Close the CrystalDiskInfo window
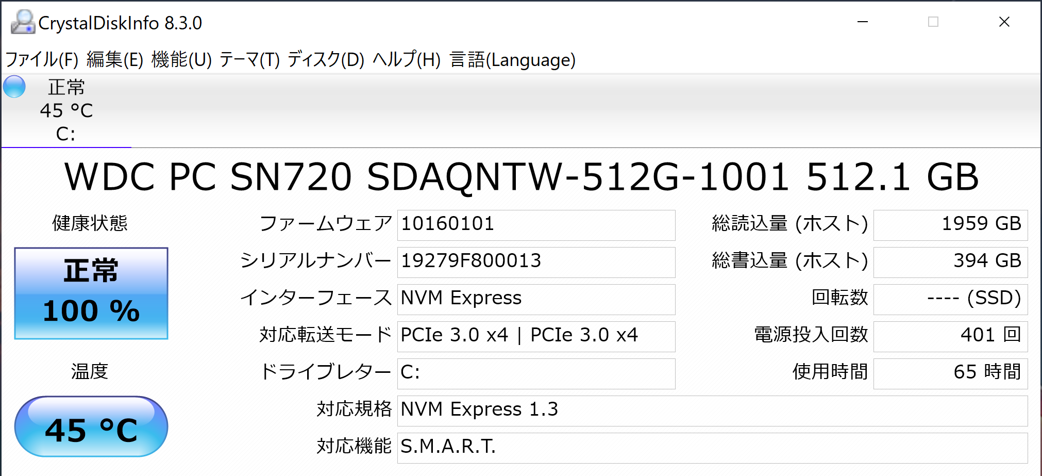Screen dimensions: 1042x476 (x=1004, y=22)
